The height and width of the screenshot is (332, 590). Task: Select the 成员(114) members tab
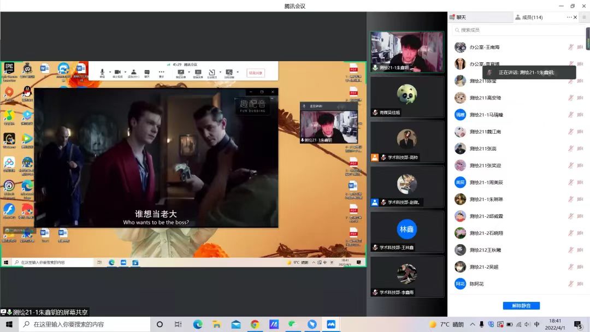click(529, 17)
